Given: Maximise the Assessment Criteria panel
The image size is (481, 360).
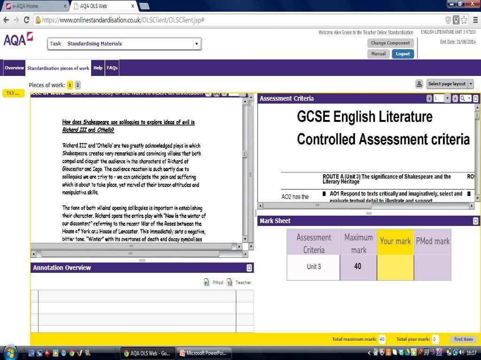Looking at the screenshot, I should coord(475,98).
